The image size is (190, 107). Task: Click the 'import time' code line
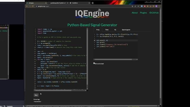point(42,33)
